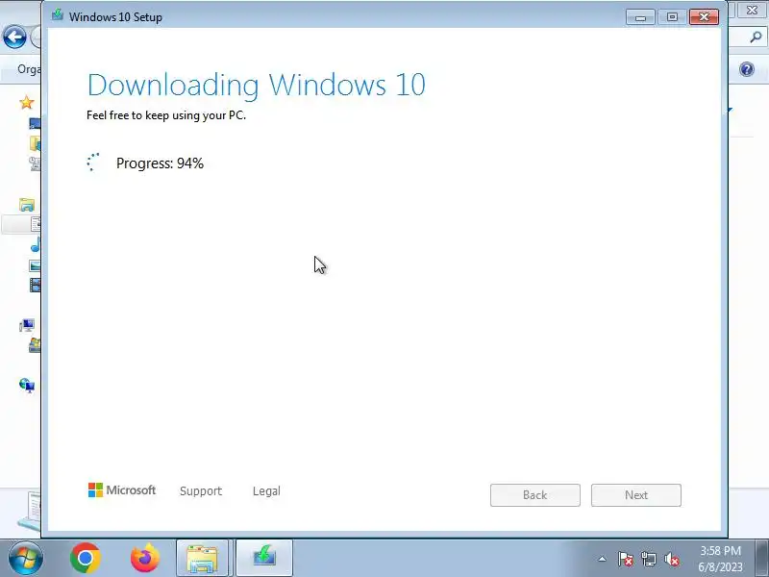Click the Windows 10 Setup title bar icon
The image size is (769, 577).
point(58,14)
